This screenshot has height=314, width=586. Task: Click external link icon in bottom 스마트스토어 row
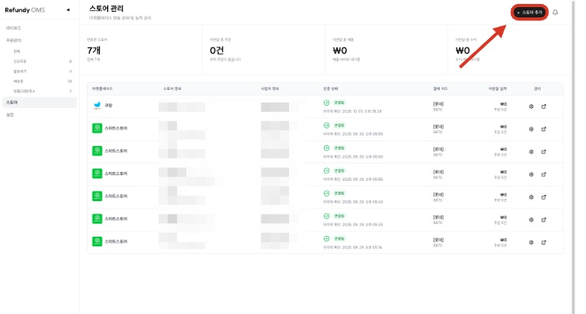(x=543, y=242)
